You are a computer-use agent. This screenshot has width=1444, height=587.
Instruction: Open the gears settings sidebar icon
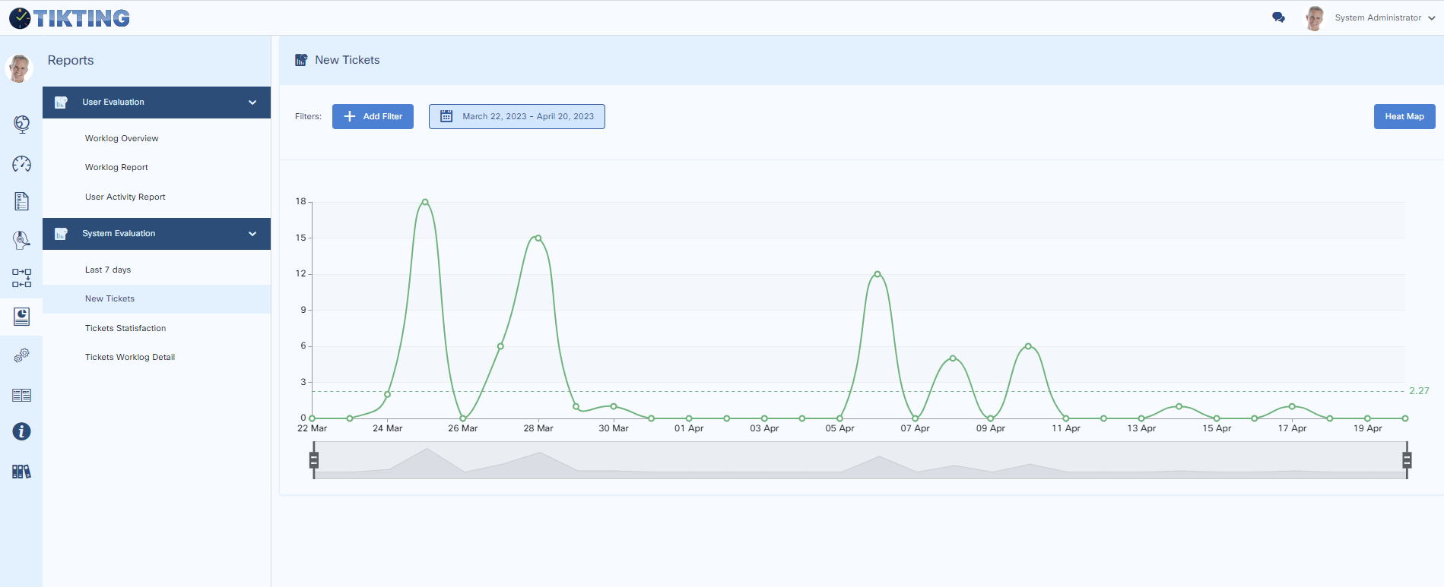21,355
